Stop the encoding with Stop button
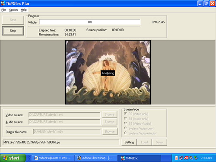The height and width of the screenshot is (162, 216). click(13, 31)
